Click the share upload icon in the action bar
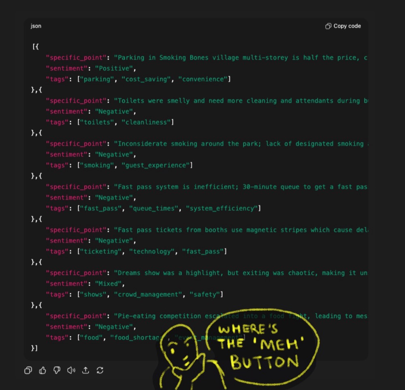The width and height of the screenshot is (405, 390). (x=85, y=370)
